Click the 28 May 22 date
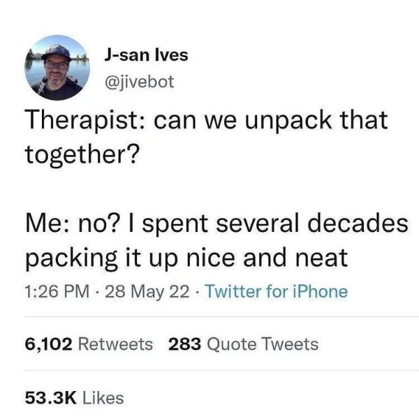Screen dimensions: 419x419 [147, 292]
